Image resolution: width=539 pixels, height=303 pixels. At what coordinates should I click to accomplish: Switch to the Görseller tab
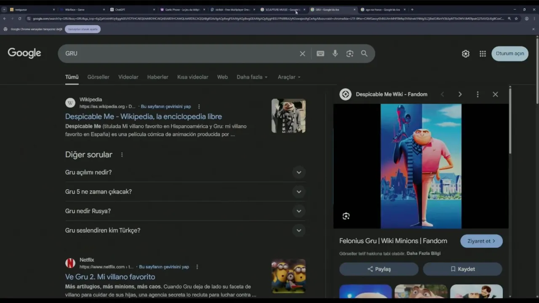[x=98, y=77]
